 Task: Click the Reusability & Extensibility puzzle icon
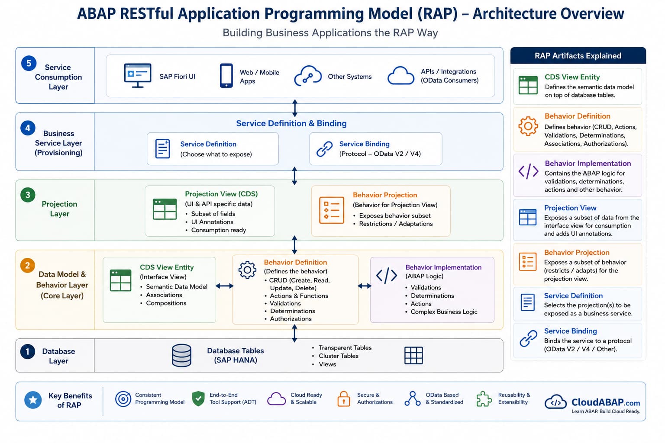(x=484, y=399)
